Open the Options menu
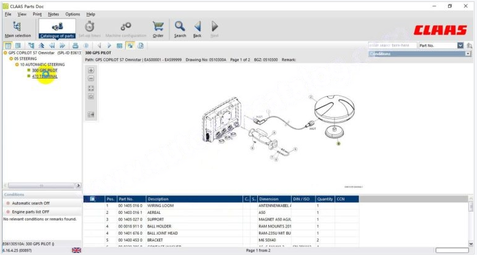The width and height of the screenshot is (477, 255). point(72,13)
